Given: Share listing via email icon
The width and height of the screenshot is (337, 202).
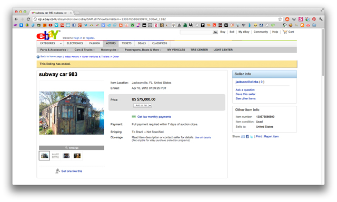Looking at the screenshot, I should tap(243, 137).
